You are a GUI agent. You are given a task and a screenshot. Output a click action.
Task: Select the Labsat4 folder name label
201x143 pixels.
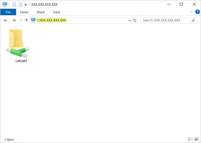[x=21, y=61]
